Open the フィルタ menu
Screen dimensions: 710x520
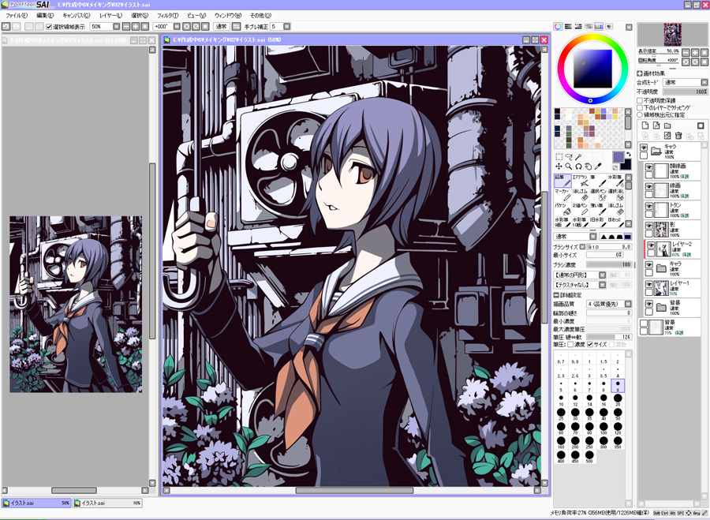coord(167,16)
